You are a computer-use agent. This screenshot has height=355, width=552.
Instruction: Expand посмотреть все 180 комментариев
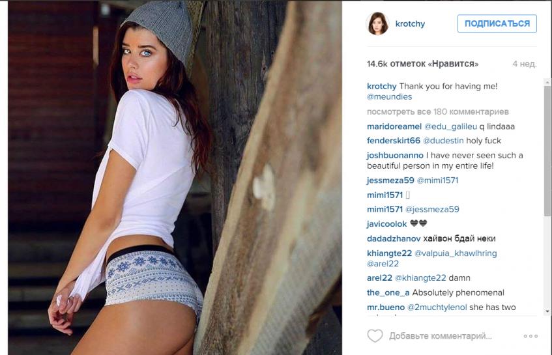[x=437, y=112]
